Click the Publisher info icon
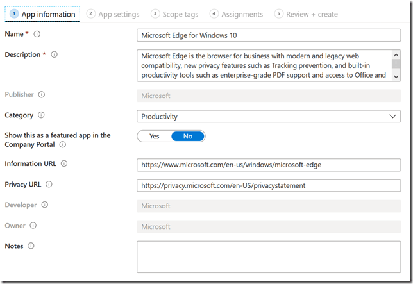Screen dimensions: 413x284 (42, 95)
